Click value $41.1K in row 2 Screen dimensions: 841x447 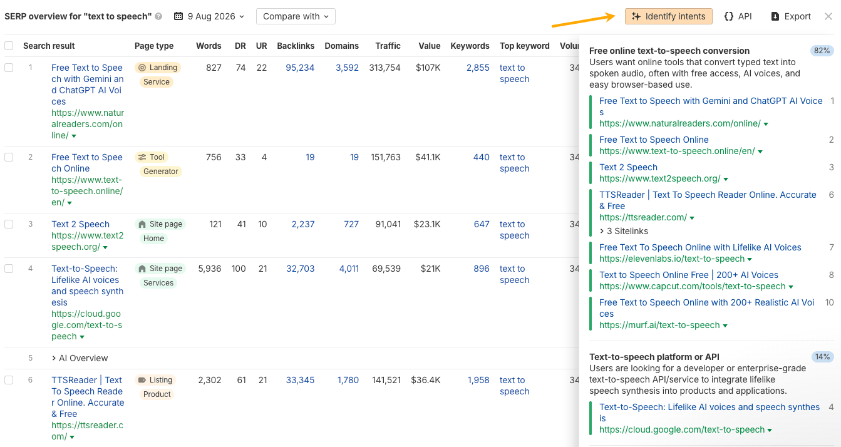tap(428, 157)
